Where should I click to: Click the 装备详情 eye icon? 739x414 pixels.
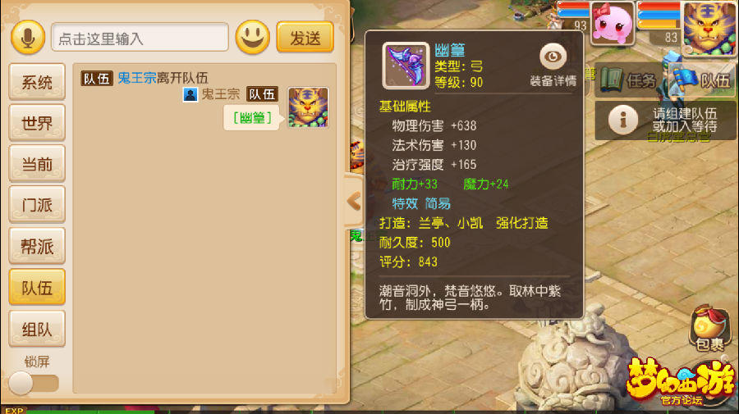click(x=553, y=57)
